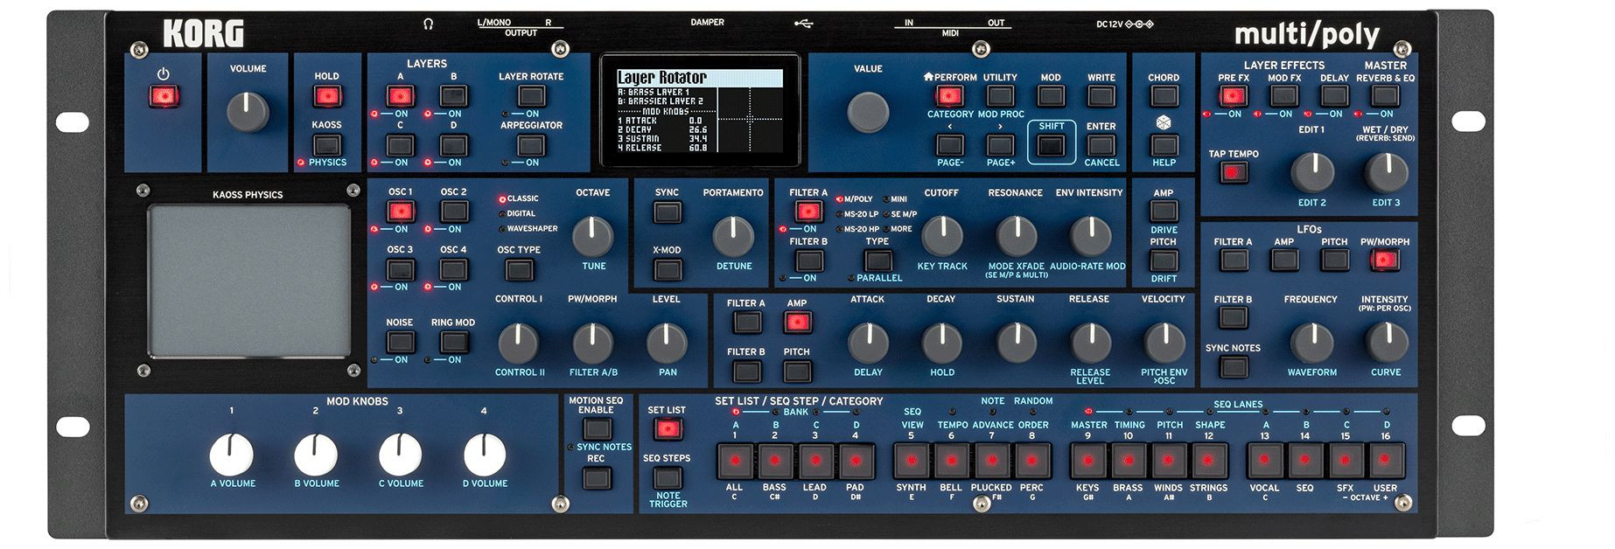Click the WRITE button
The width and height of the screenshot is (1615, 549).
pos(1101,96)
